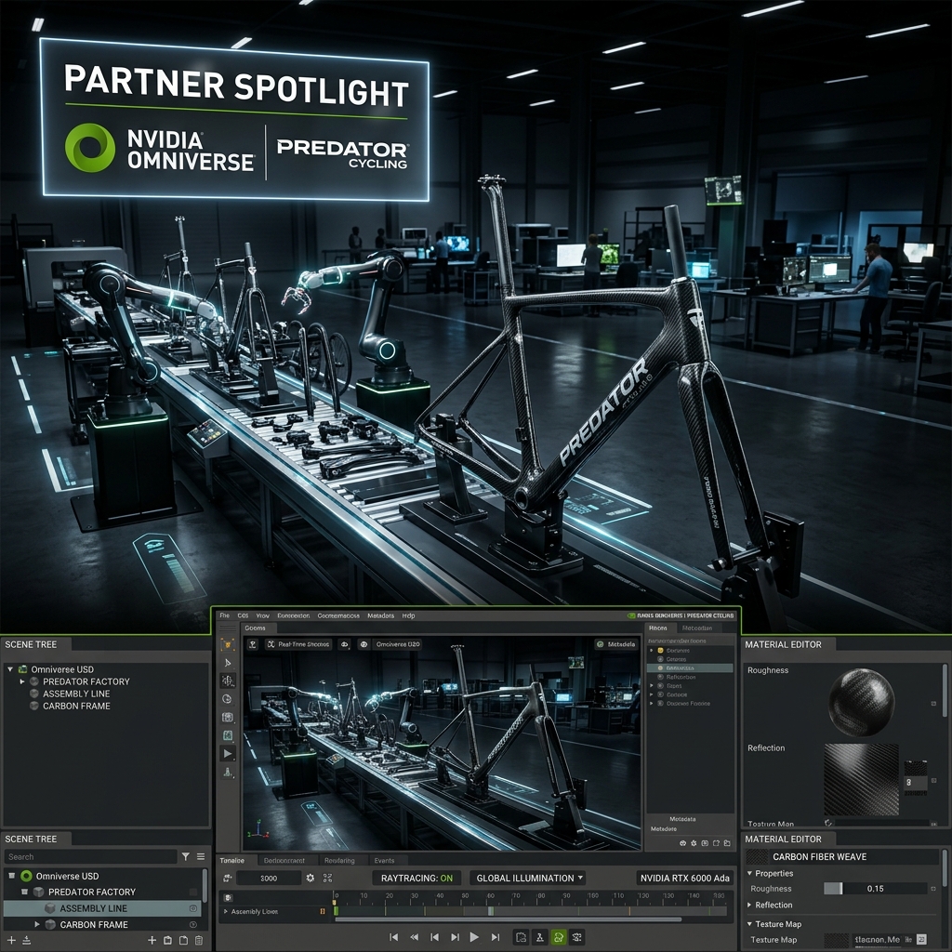Click the Search field in the lower Scene Tree

pyautogui.click(x=90, y=856)
